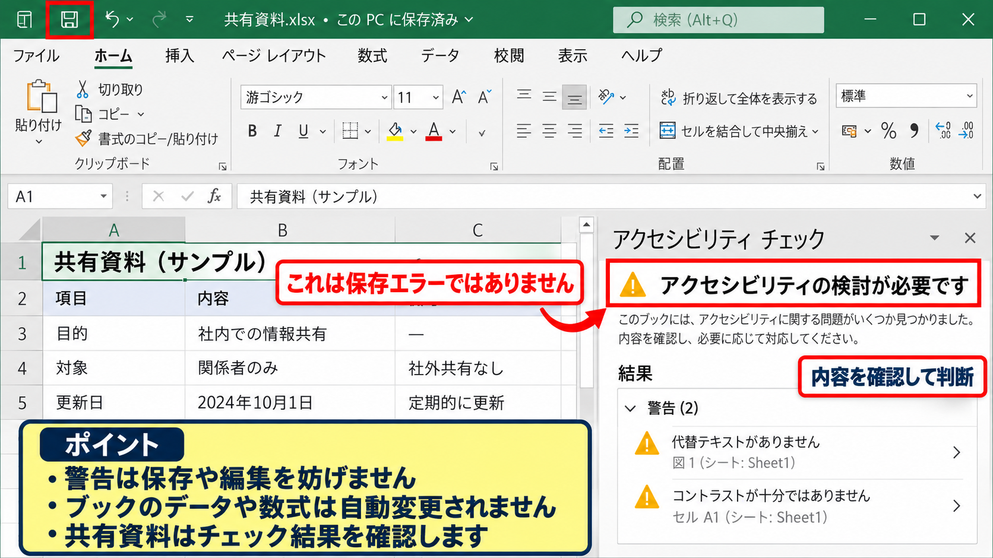
Task: Click the text orientation icon
Action: (606, 96)
